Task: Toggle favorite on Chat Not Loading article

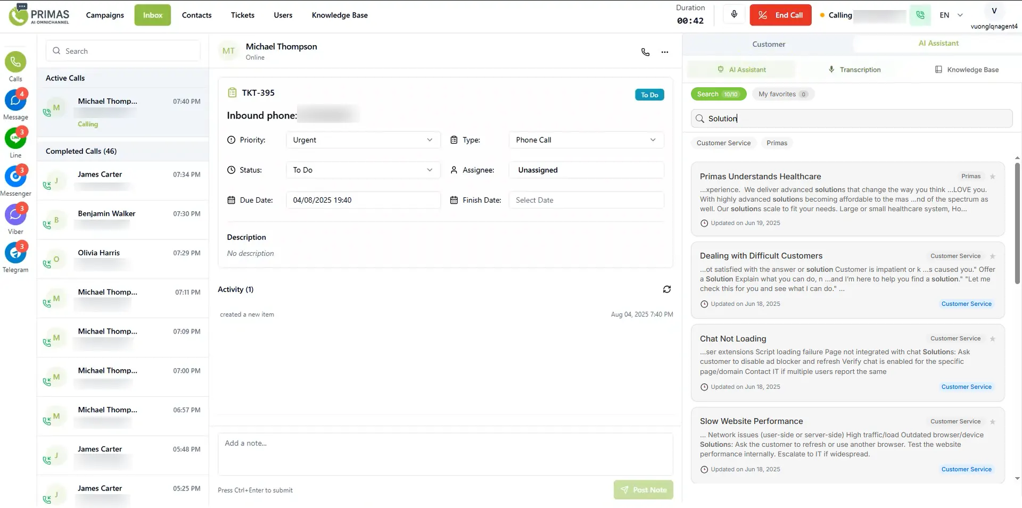Action: pyautogui.click(x=992, y=339)
